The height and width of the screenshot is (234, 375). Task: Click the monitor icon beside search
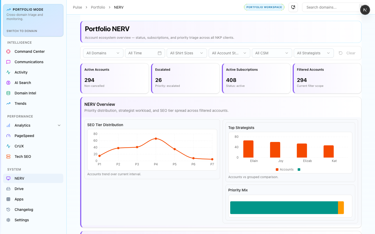click(x=293, y=7)
